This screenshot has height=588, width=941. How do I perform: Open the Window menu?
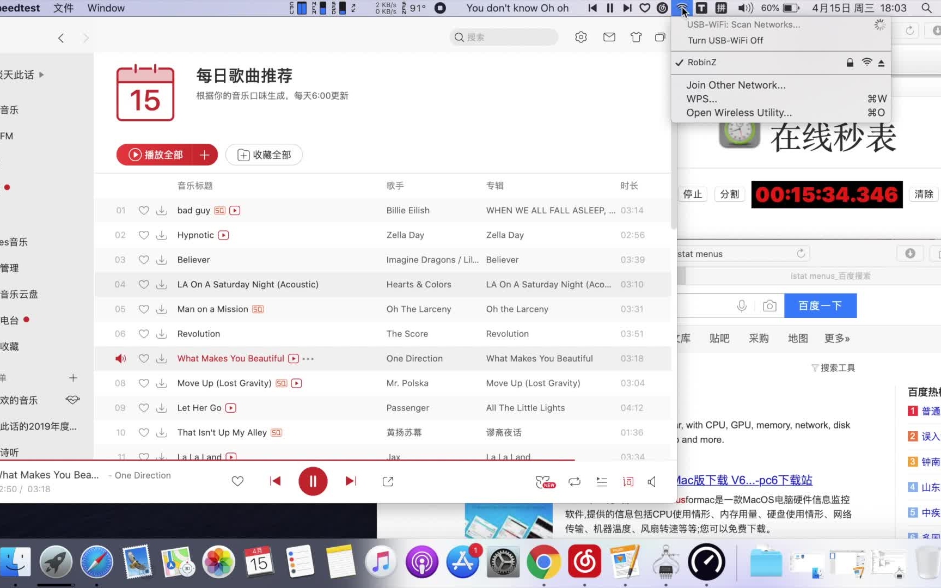pos(106,8)
